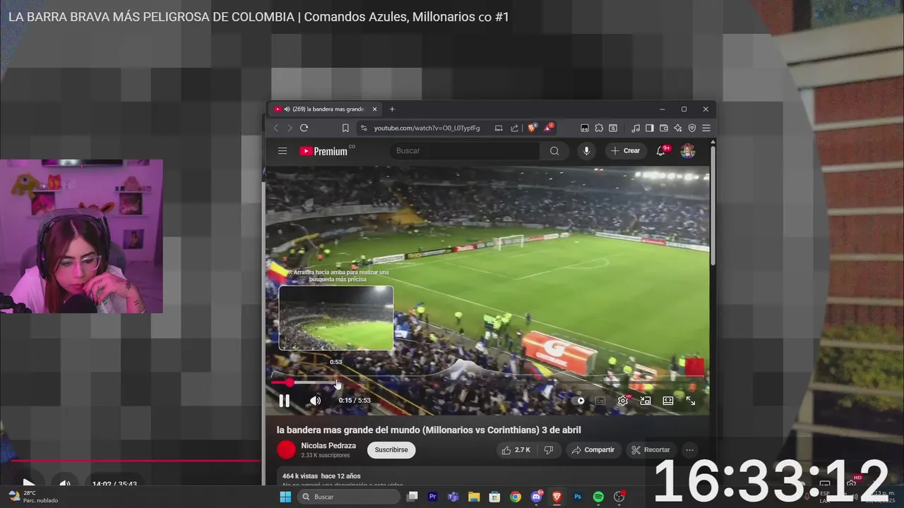Click the YouTube search magnifier button
This screenshot has width=904, height=508.
pos(554,150)
